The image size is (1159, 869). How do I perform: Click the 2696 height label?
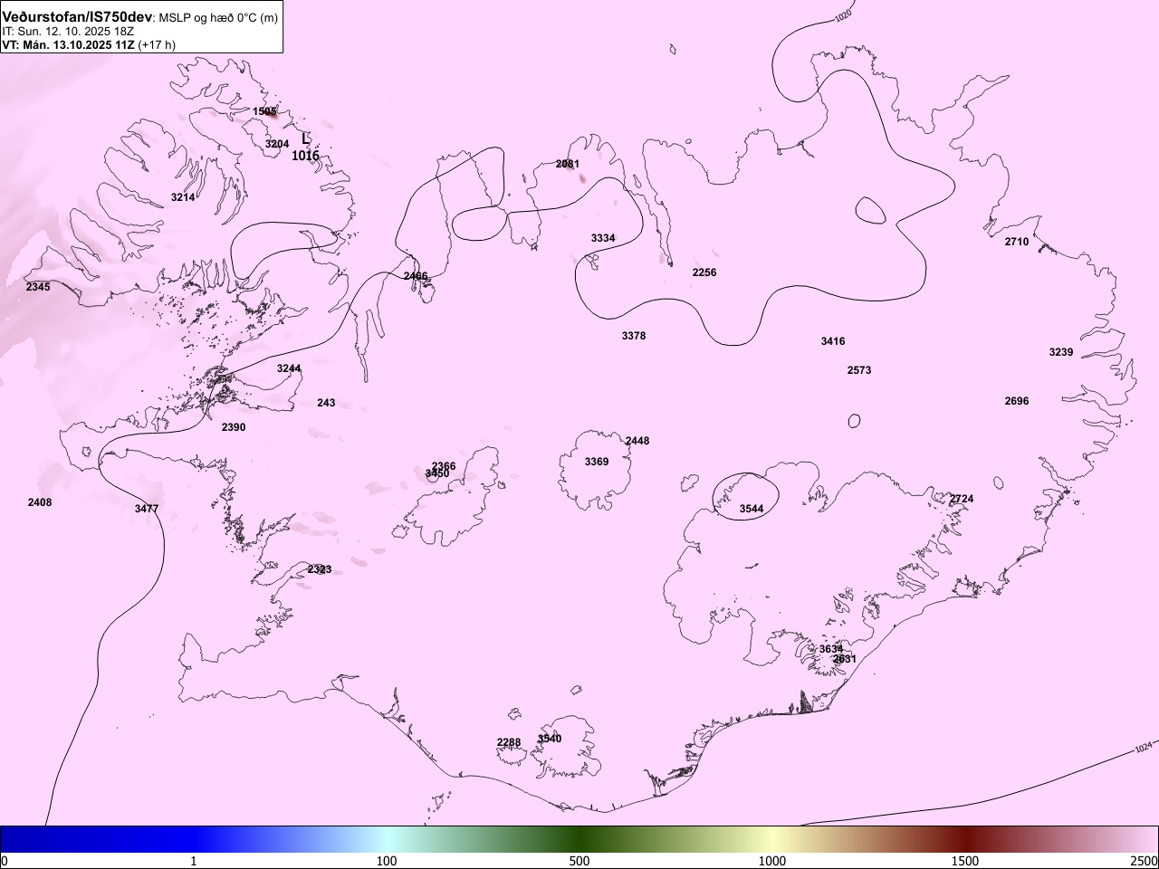1017,401
